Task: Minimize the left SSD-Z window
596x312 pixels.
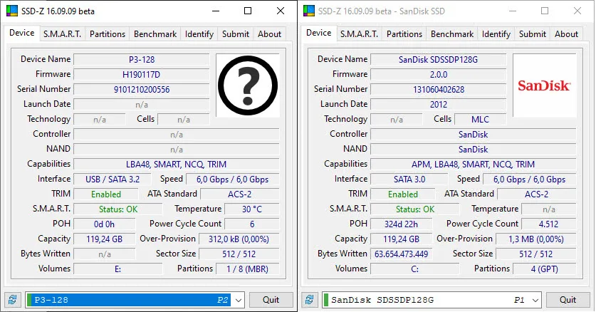Action: 216,11
